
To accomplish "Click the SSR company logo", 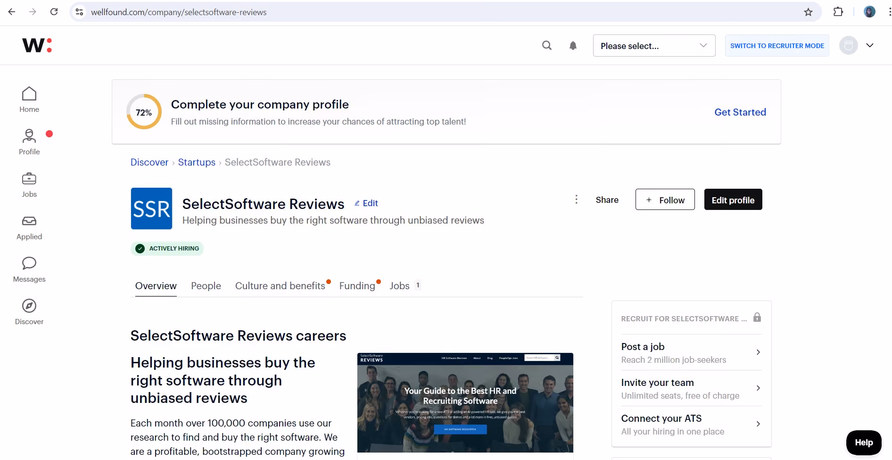I will point(151,209).
